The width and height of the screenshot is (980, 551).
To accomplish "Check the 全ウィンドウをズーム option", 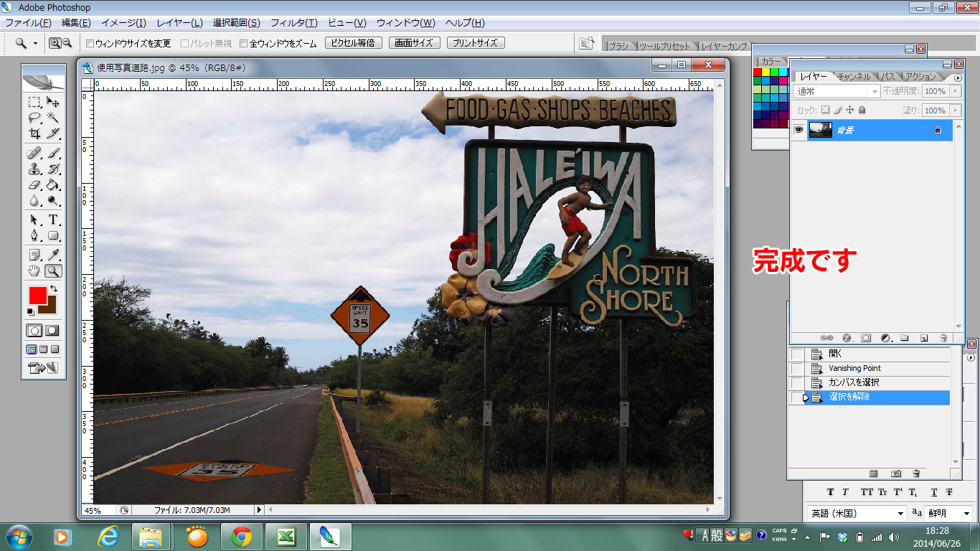I will point(244,43).
